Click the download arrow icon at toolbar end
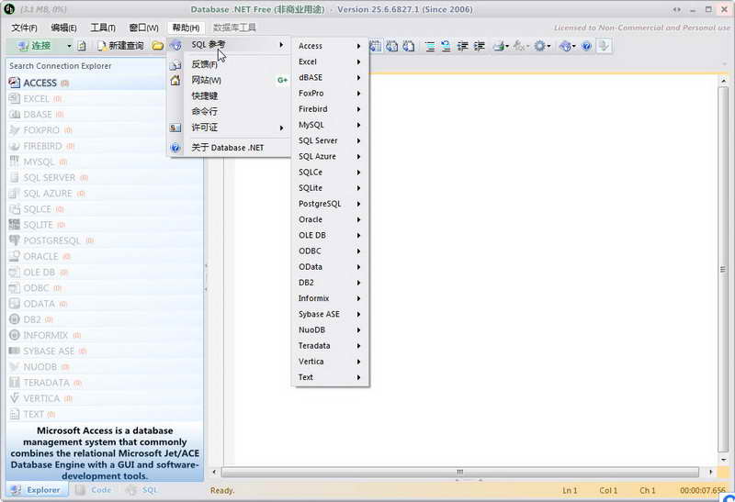 [x=604, y=46]
